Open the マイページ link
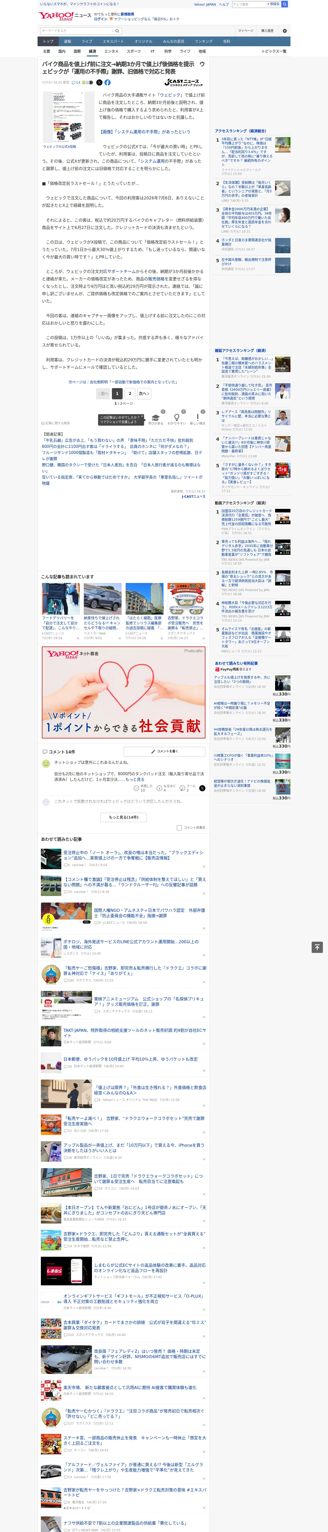This screenshot has height=1532, width=328. 246,31
